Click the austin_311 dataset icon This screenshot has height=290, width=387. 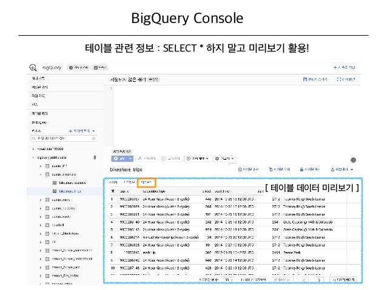pyautogui.click(x=47, y=166)
